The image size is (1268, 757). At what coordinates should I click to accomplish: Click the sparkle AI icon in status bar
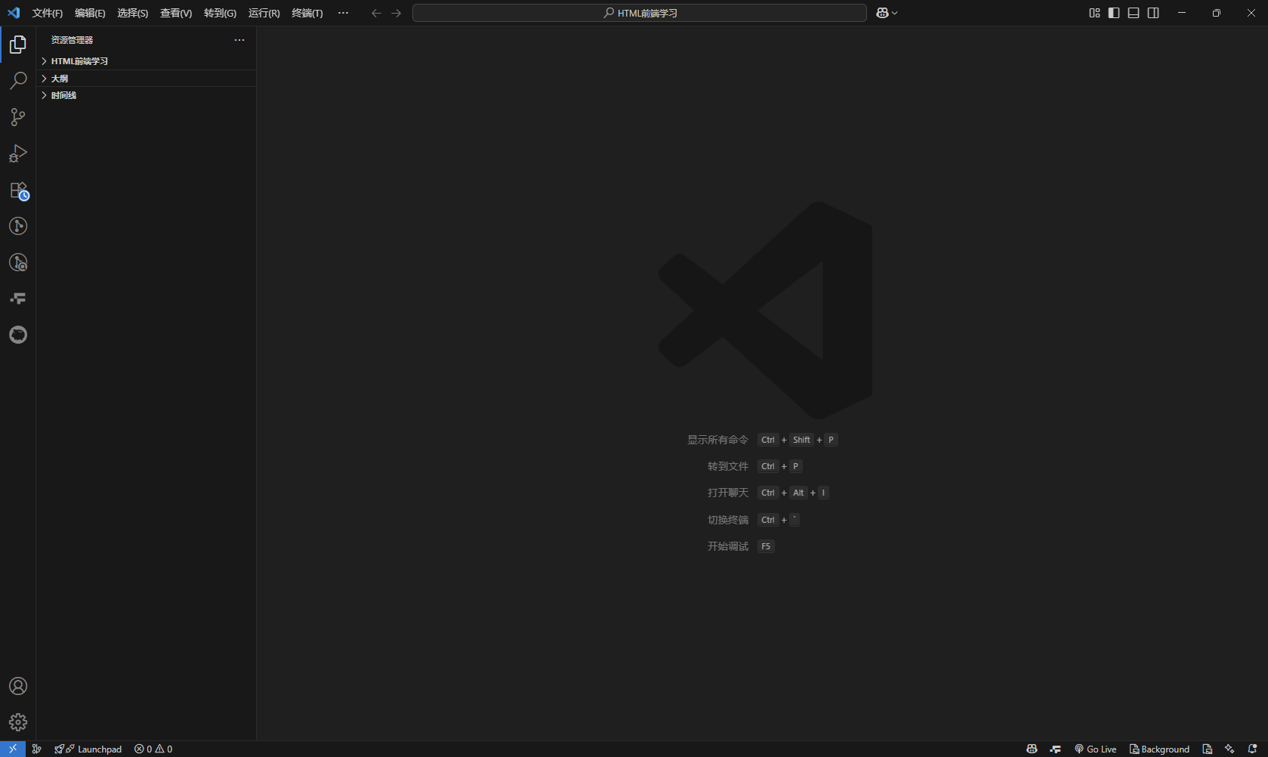(1229, 749)
